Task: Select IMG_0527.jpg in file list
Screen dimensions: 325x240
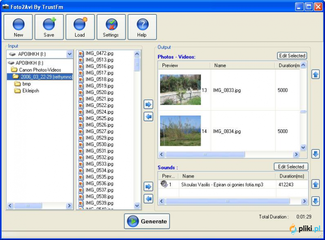Action: point(100,131)
